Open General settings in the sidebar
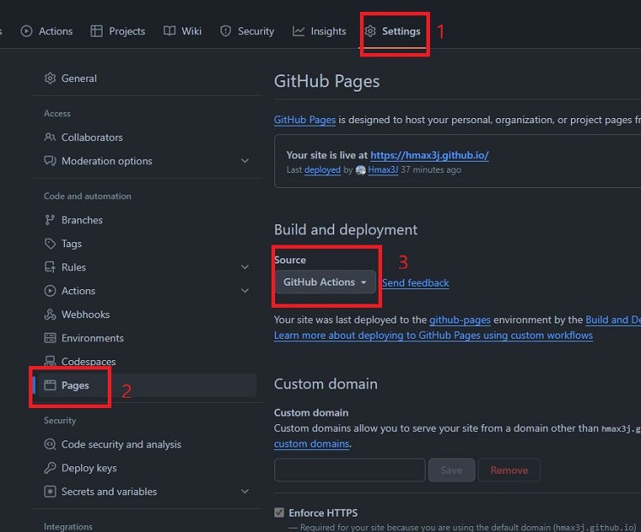The width and height of the screenshot is (641, 532). (x=146, y=78)
